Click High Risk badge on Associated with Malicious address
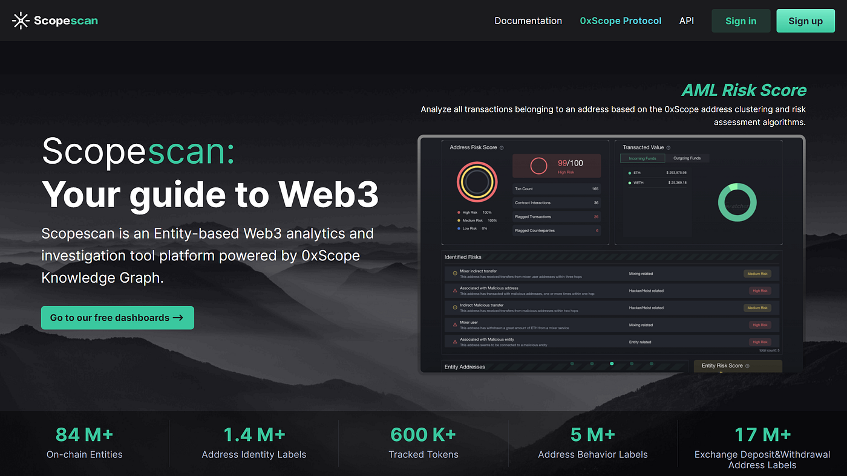Image resolution: width=847 pixels, height=476 pixels. pos(760,291)
